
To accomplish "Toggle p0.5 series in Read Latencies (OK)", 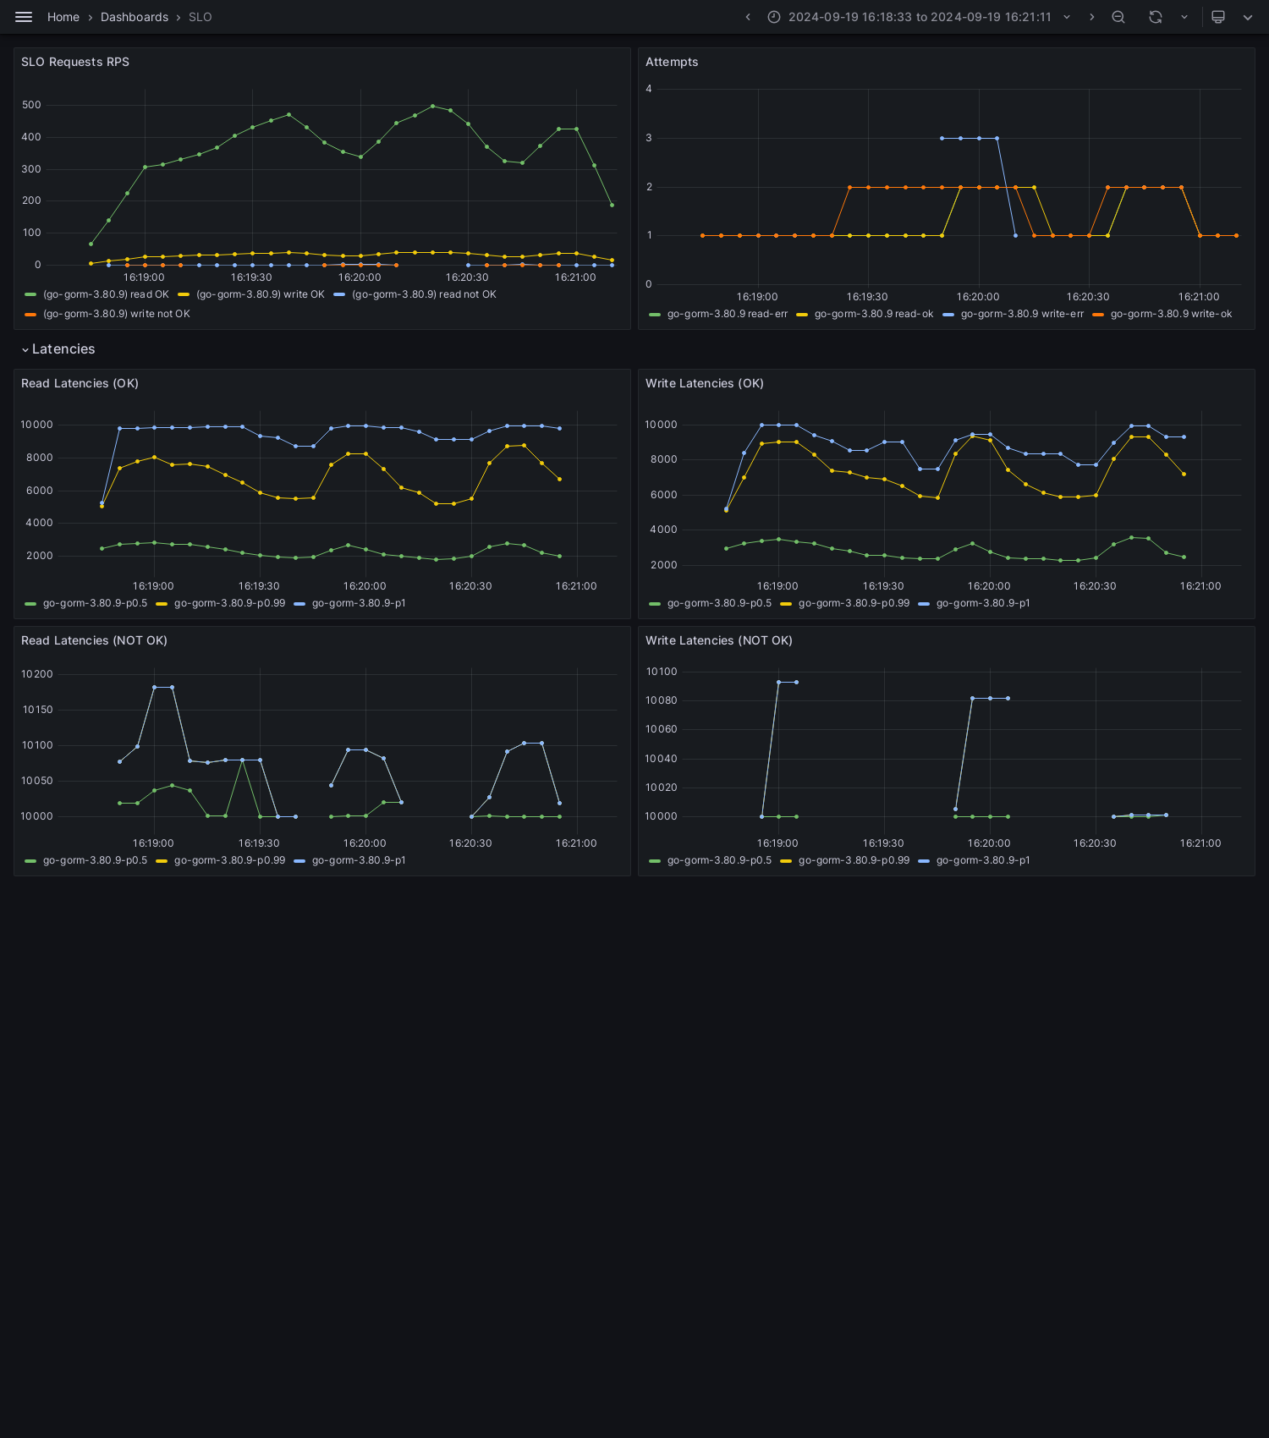I will click(x=95, y=603).
